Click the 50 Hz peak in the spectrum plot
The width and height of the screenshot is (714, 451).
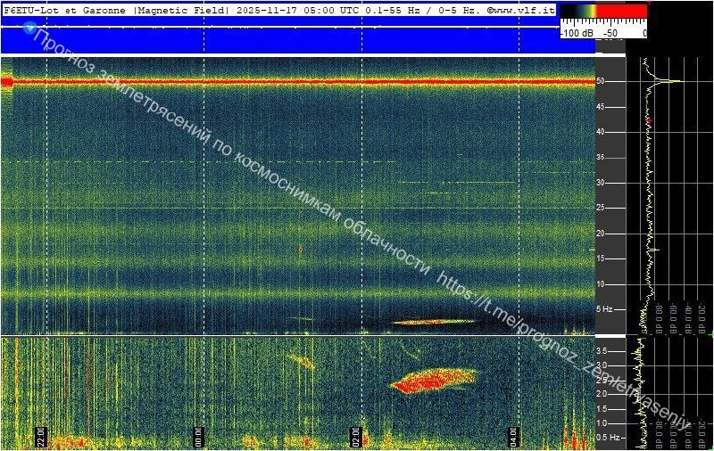click(x=669, y=81)
